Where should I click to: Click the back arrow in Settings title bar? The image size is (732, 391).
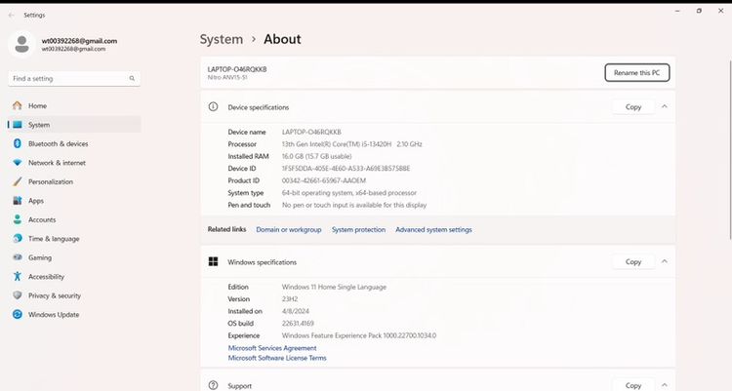point(11,15)
